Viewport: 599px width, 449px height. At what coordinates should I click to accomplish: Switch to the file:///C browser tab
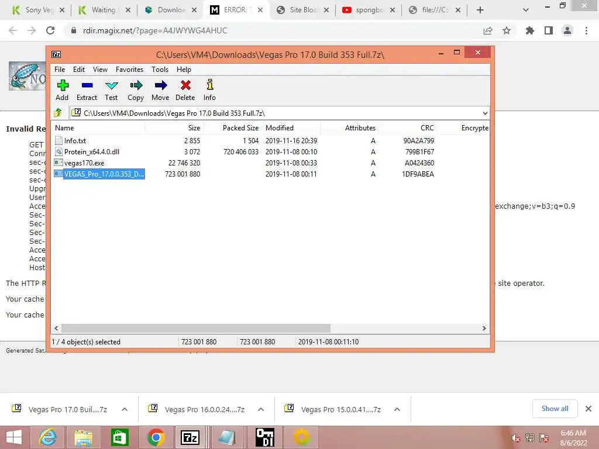435,10
